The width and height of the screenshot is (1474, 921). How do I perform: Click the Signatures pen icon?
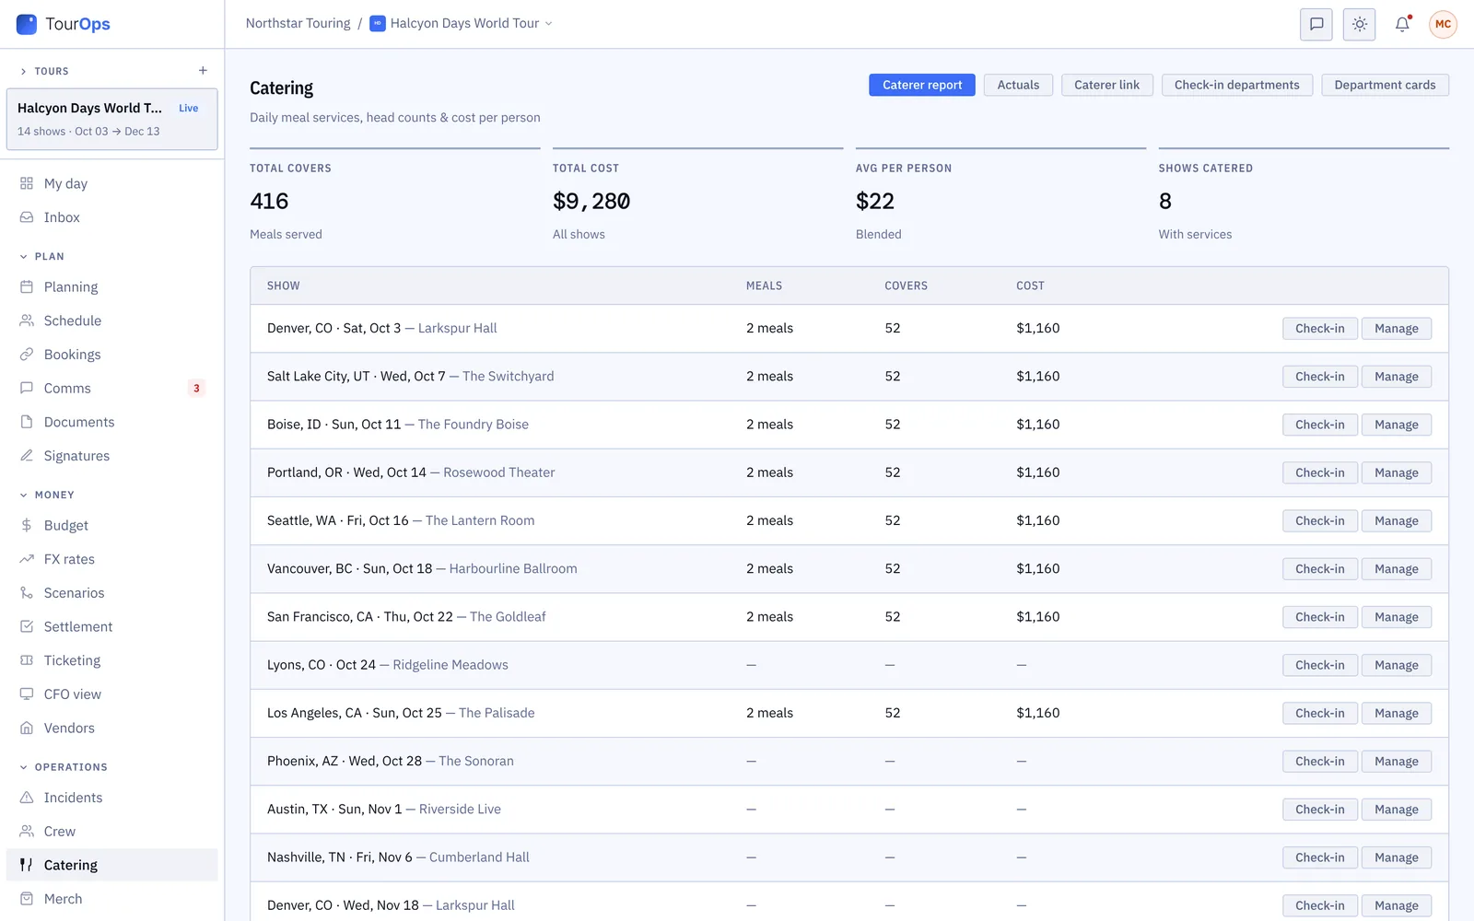(27, 456)
